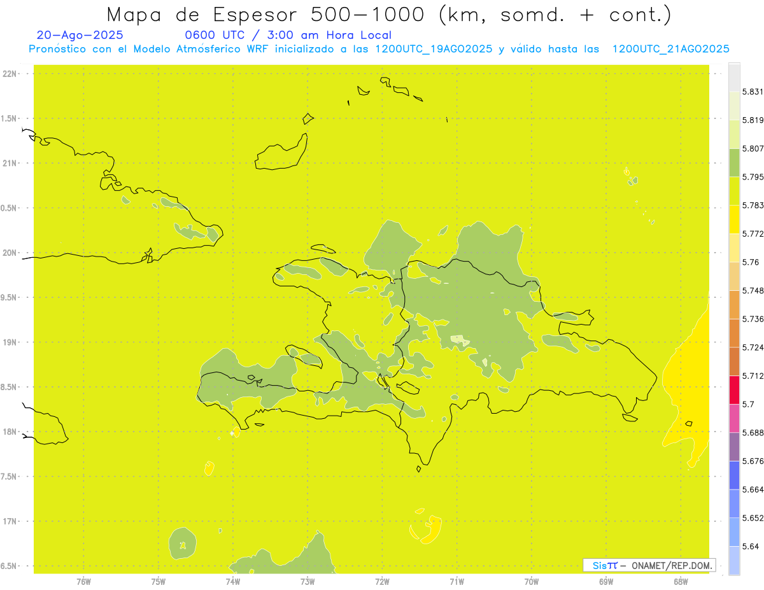Screen dimensions: 764x590
Task: Click the '21N' latitude label
Action: [x=11, y=164]
